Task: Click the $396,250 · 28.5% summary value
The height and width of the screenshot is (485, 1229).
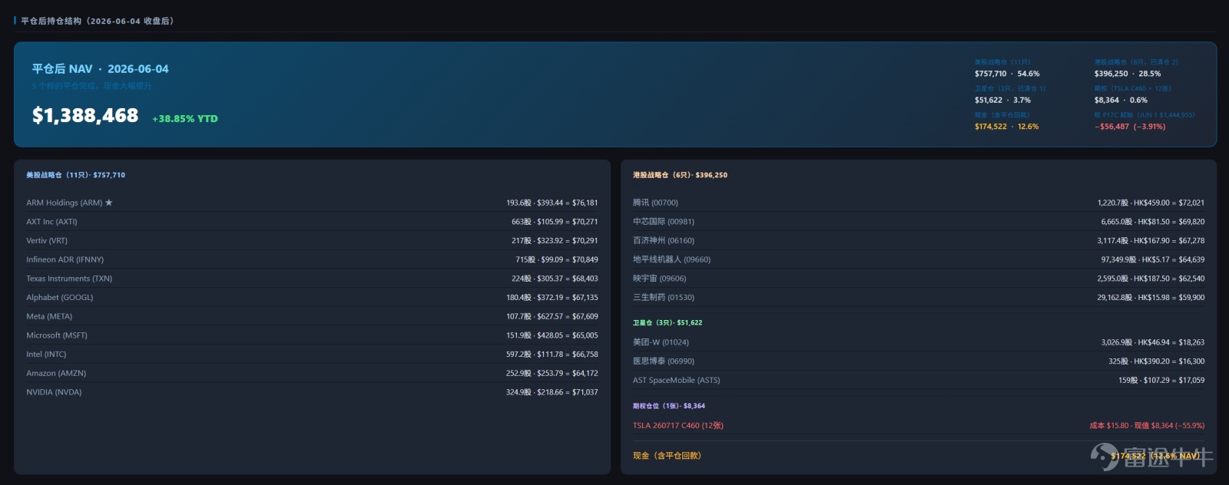Action: (1128, 74)
